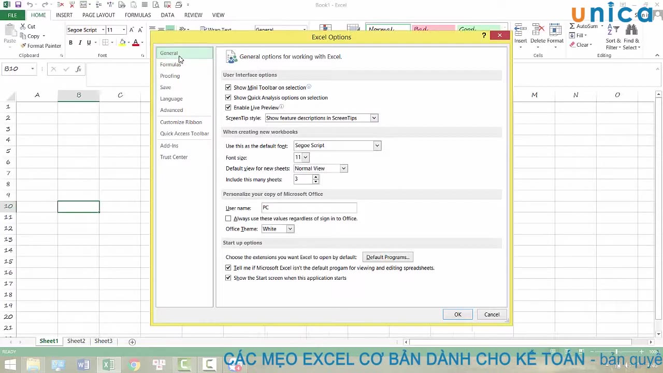
Task: Increase font size with the large A icon
Action: pos(132,30)
